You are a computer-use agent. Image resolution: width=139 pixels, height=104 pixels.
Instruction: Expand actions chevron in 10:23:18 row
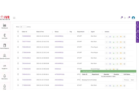pyautogui.click(x=106, y=37)
